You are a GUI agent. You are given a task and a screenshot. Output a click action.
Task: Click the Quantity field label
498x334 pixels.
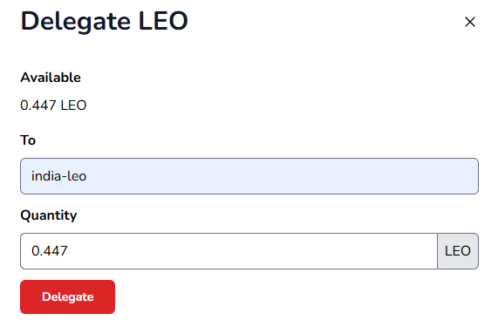[49, 215]
